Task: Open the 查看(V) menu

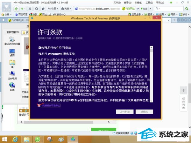Action: 128,3
